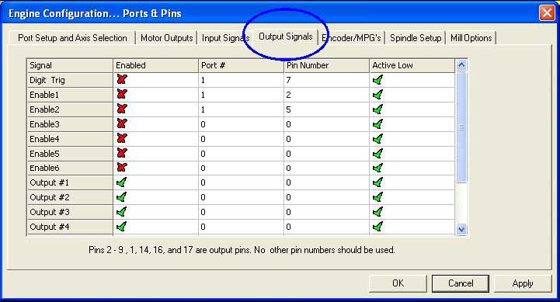Close the Ports & Pins dialog
The image size is (560, 302).
pos(547,13)
